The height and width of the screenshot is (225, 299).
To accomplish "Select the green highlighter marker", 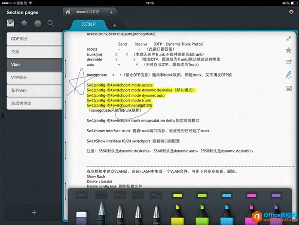I will pos(202,214).
